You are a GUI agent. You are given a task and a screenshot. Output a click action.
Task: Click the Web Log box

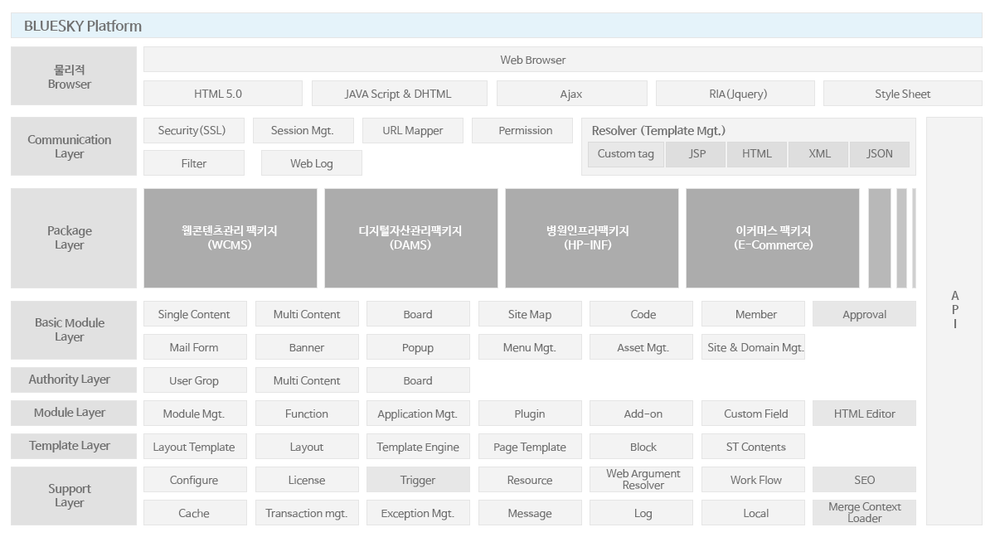coord(312,163)
